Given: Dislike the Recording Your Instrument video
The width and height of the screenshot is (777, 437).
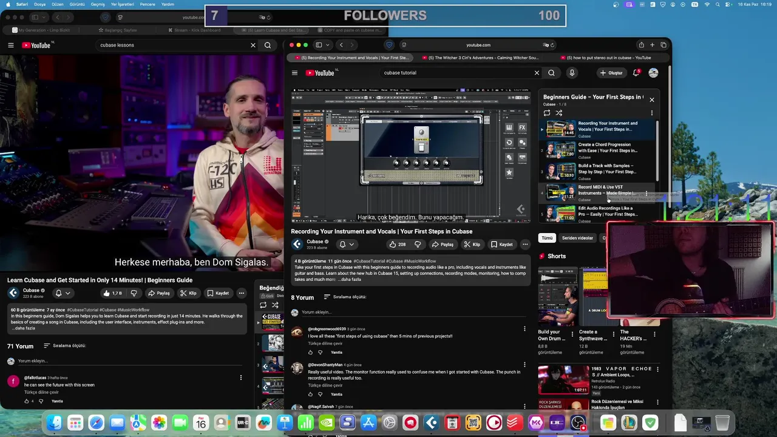Looking at the screenshot, I should [418, 245].
